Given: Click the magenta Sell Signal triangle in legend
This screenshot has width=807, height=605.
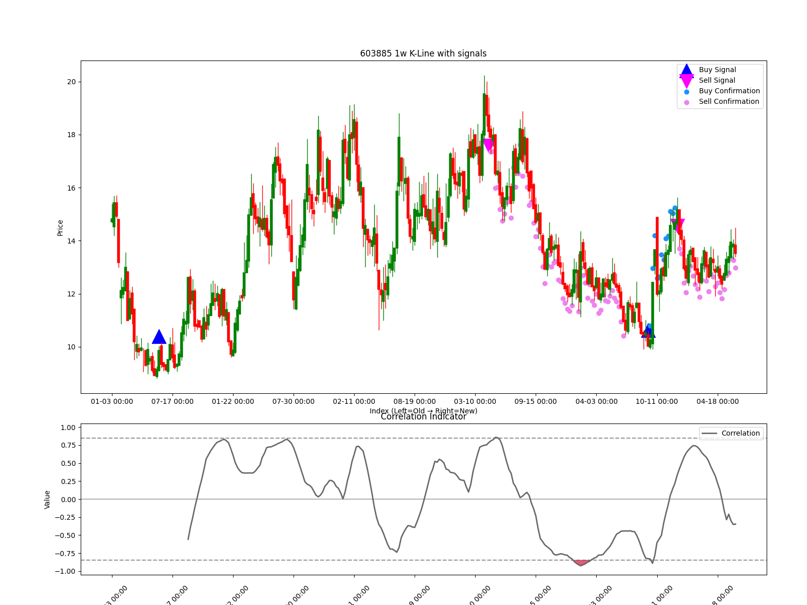Looking at the screenshot, I should [x=686, y=81].
